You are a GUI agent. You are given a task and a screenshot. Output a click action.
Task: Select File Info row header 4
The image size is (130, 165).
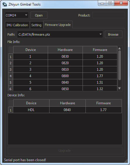[x=11, y=76]
